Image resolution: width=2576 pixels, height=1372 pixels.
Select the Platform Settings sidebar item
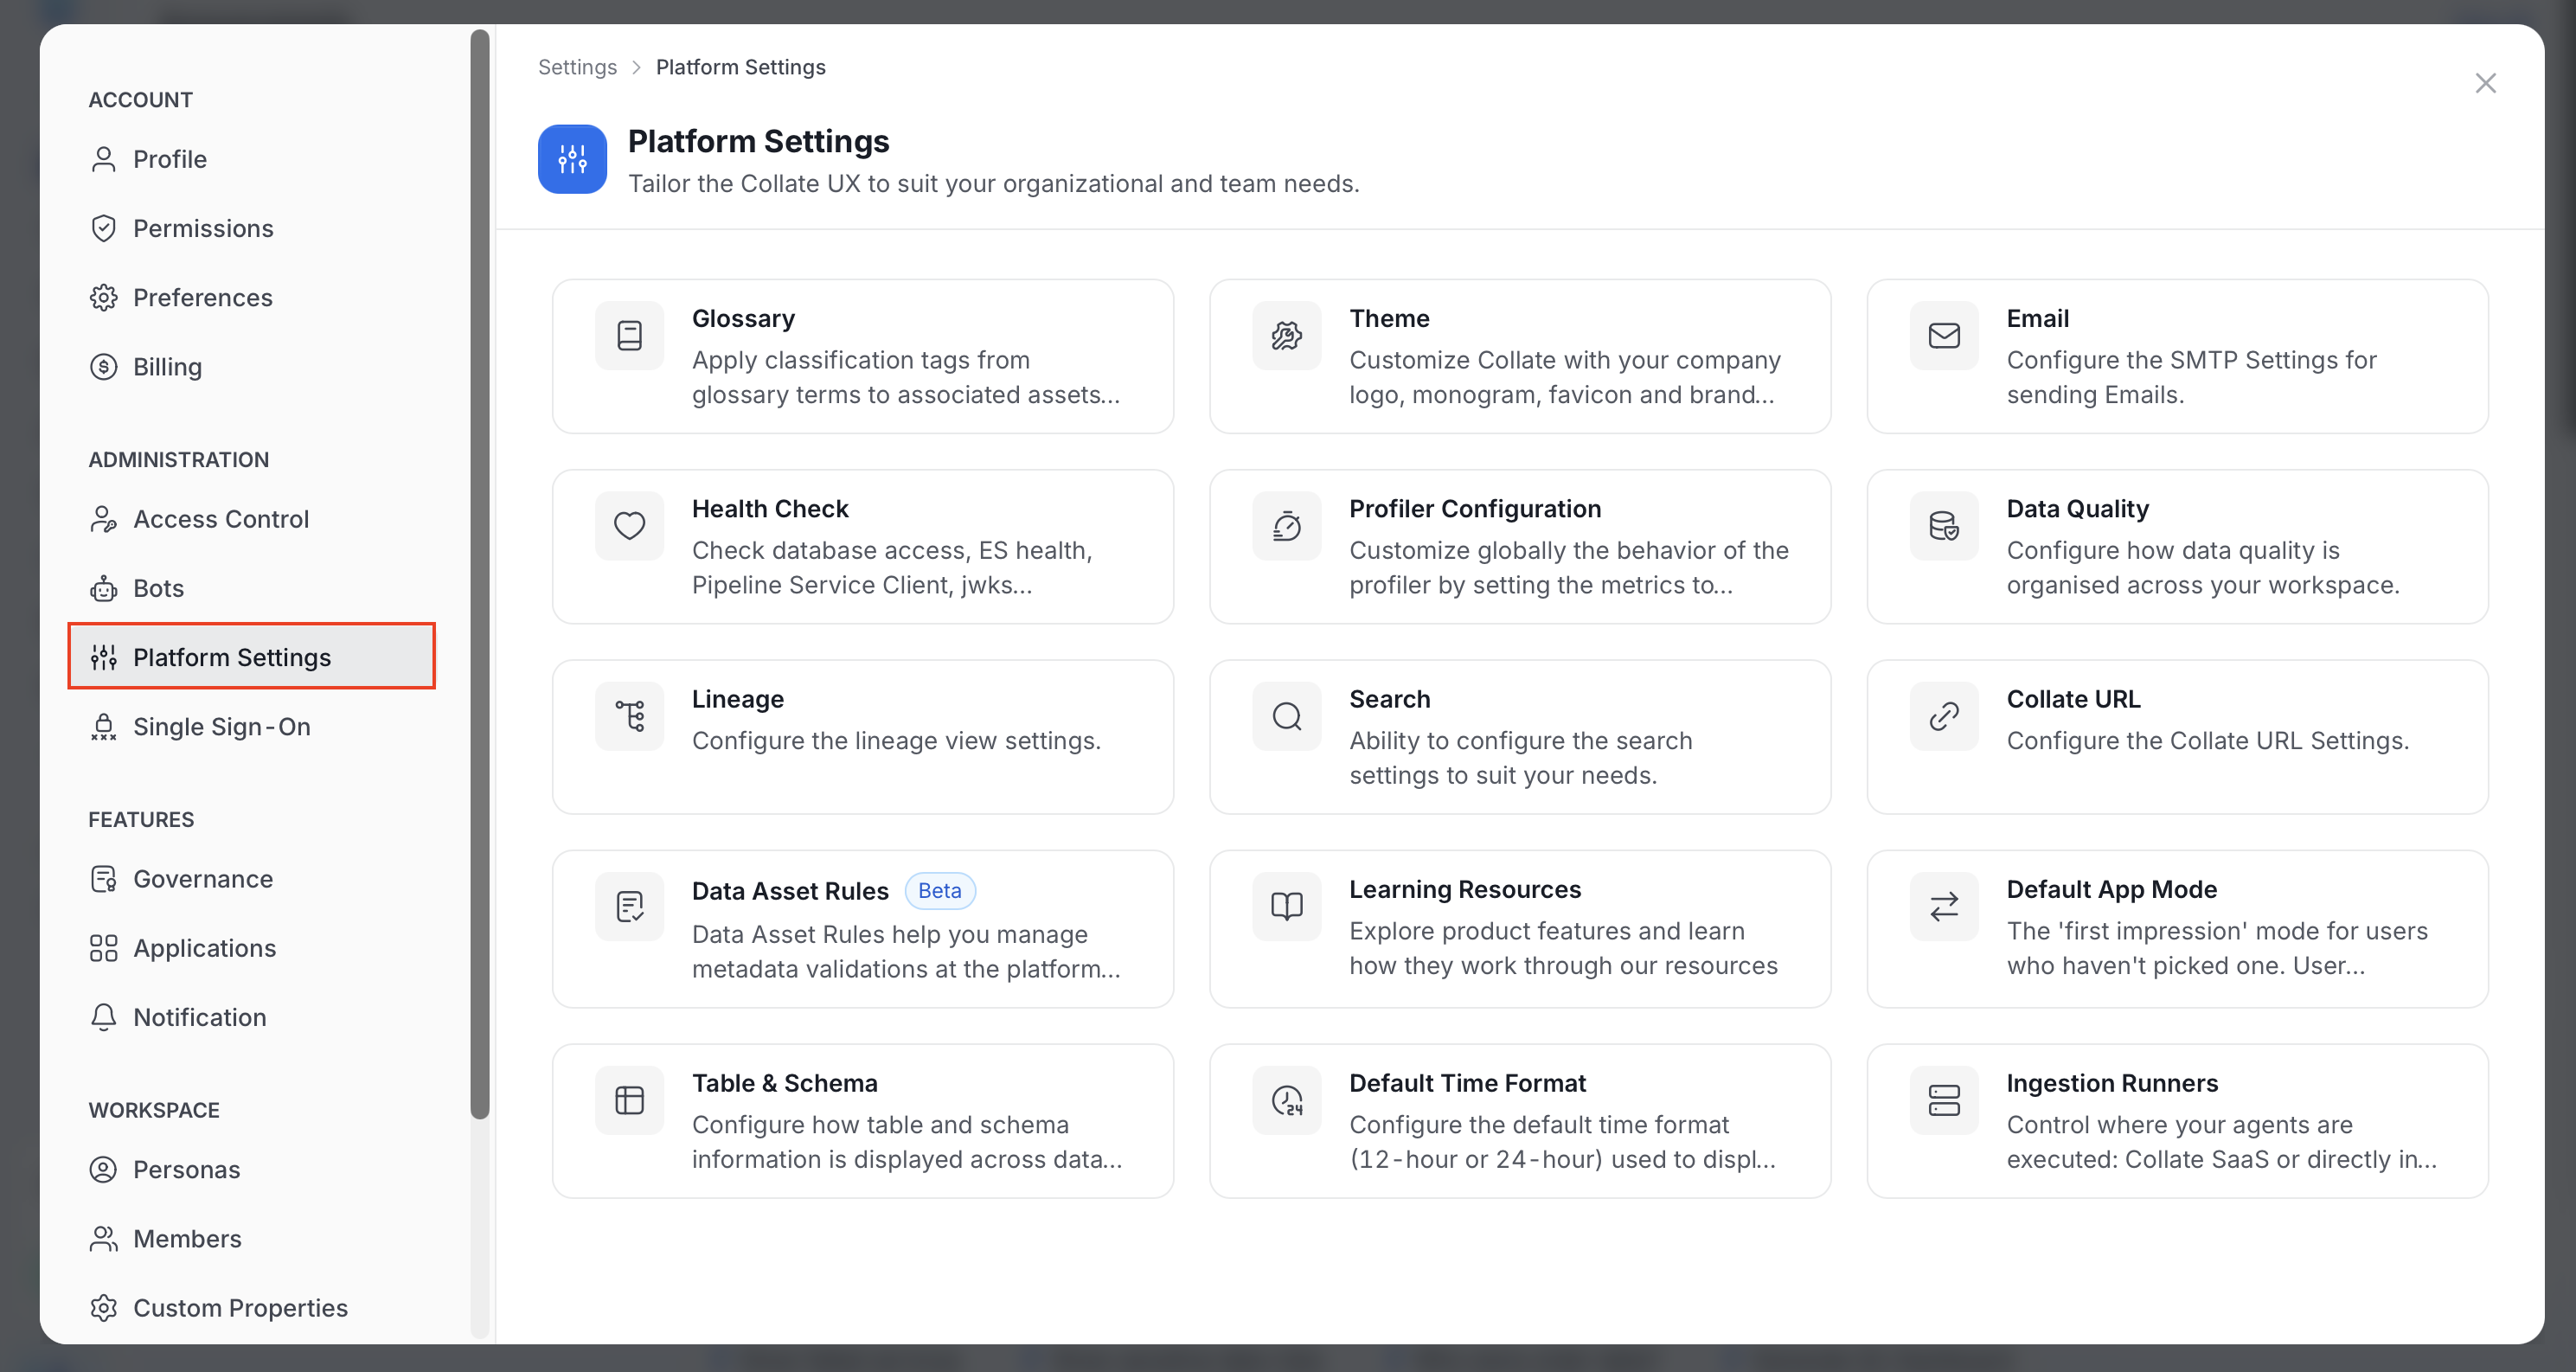point(252,657)
